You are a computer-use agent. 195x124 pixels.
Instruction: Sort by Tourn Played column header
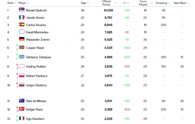(x=145, y=3)
